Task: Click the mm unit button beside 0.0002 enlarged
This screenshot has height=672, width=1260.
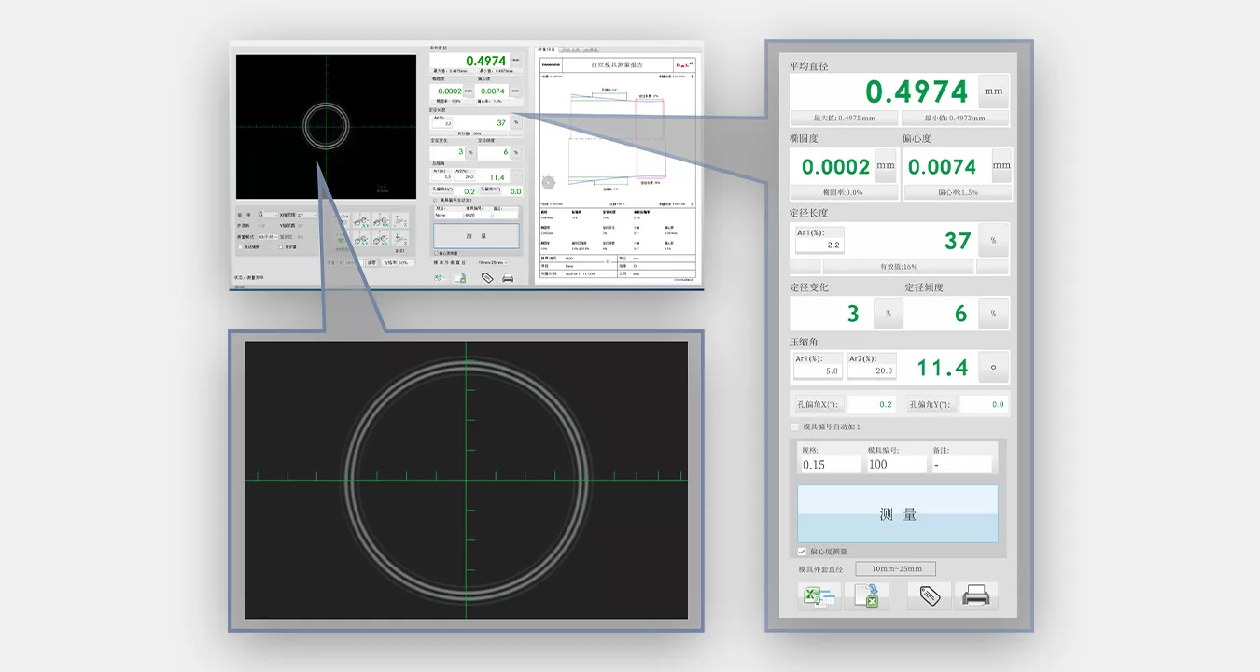Action: pos(885,166)
